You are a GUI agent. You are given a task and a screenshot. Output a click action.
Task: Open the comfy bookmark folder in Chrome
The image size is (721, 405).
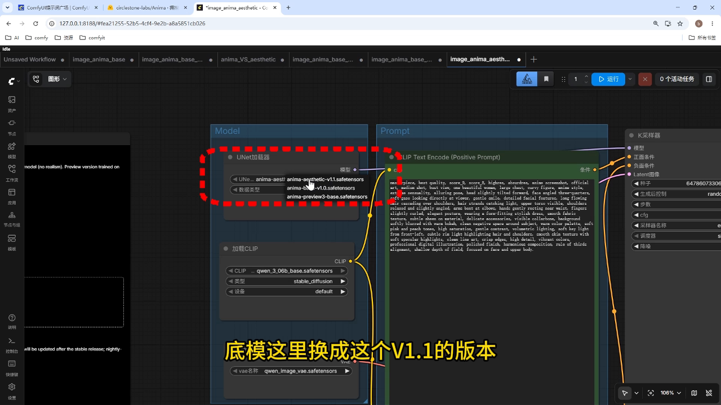(x=37, y=38)
